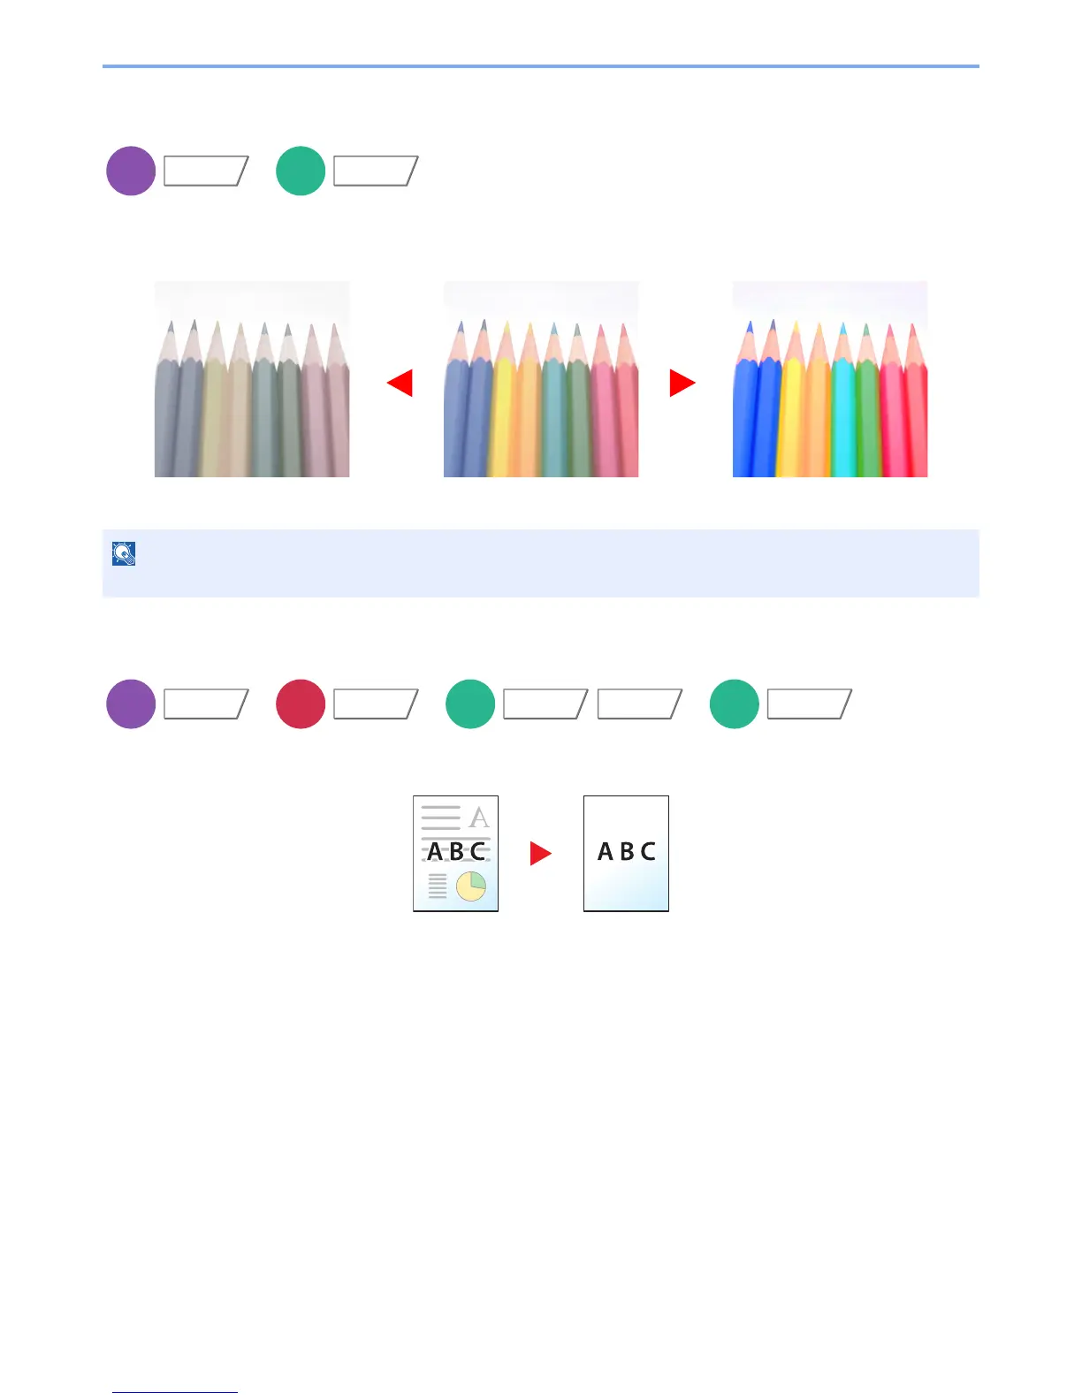Image resolution: width=1082 pixels, height=1400 pixels.
Task: Click the lightbulb note icon
Action: click(x=124, y=554)
